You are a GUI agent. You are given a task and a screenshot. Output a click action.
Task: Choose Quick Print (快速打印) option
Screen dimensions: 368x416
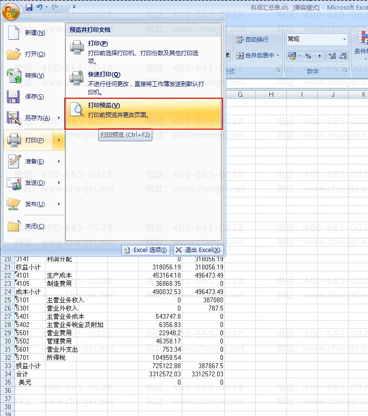click(x=143, y=83)
